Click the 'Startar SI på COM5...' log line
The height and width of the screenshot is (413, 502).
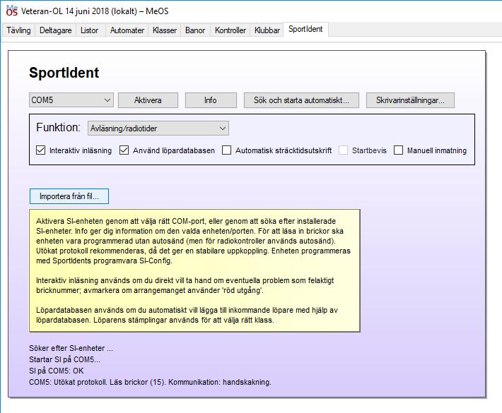pos(64,359)
